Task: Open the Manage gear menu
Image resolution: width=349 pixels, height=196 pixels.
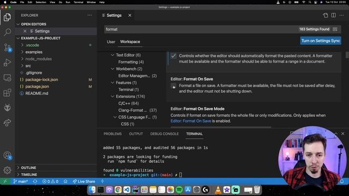Action: pyautogui.click(x=7, y=170)
